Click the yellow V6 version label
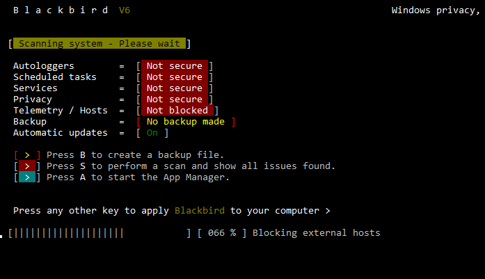The height and width of the screenshot is (279, 485). click(125, 10)
